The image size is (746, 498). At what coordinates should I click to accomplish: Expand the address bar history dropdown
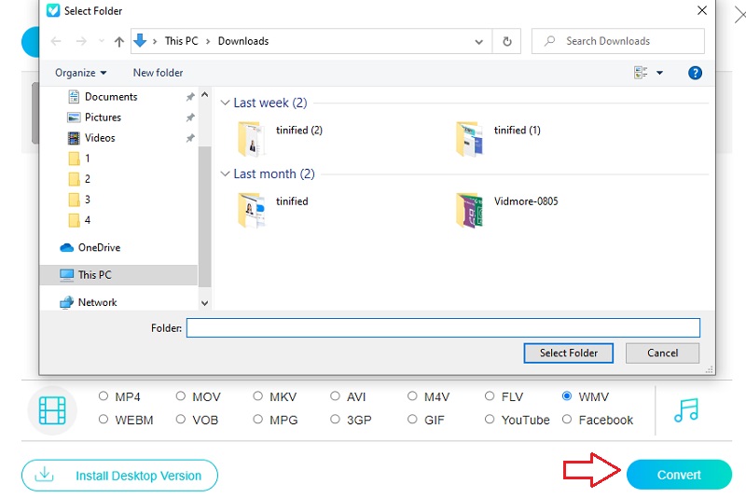(x=479, y=41)
